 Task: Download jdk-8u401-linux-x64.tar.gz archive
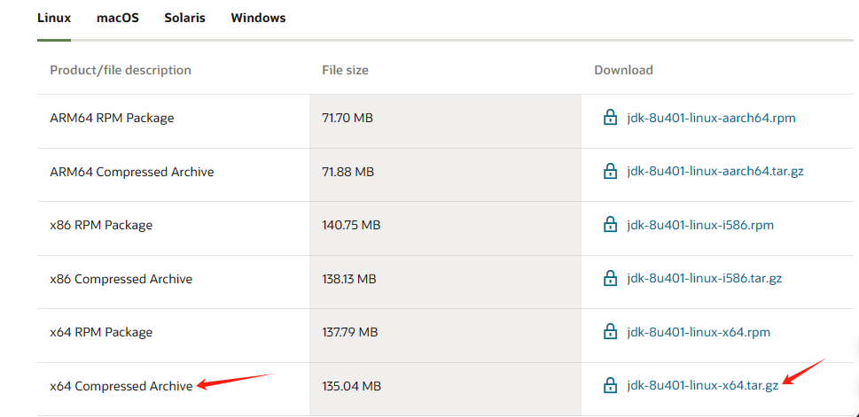(x=703, y=386)
